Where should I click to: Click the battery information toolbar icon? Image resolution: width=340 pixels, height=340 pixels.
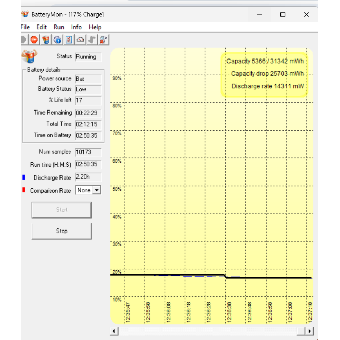[x=46, y=40]
